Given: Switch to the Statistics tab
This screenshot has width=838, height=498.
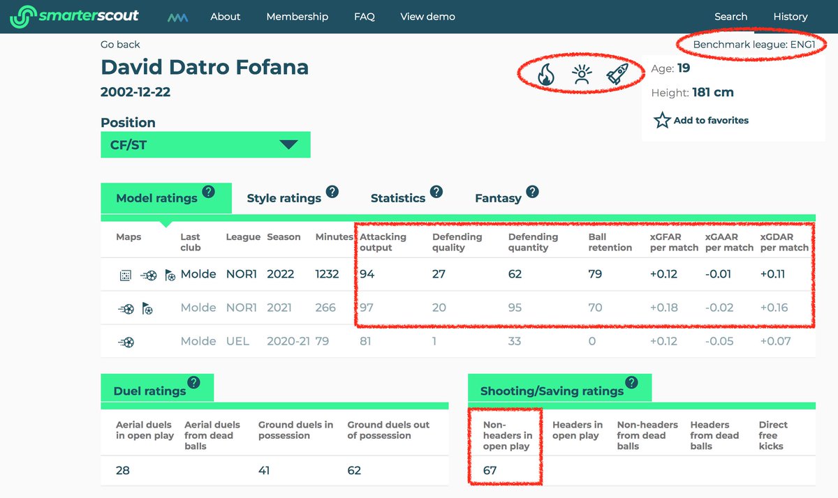Looking at the screenshot, I should (x=398, y=198).
